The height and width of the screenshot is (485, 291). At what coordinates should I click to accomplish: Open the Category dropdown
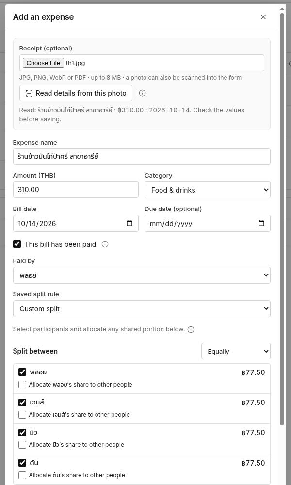(x=208, y=190)
